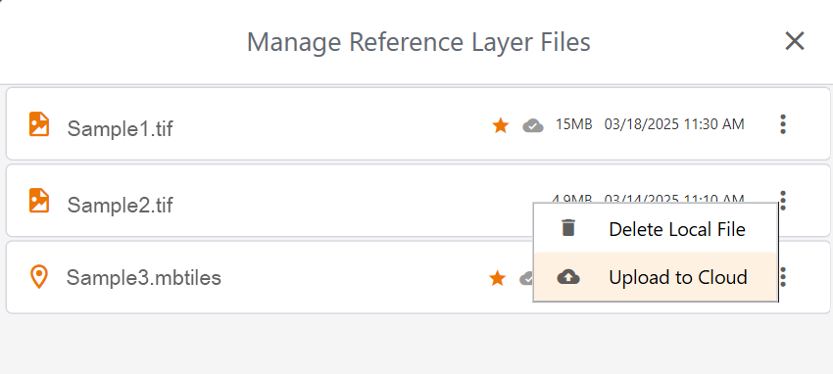The height and width of the screenshot is (374, 833).
Task: Choose Upload to Cloud from the menu
Action: (x=656, y=277)
